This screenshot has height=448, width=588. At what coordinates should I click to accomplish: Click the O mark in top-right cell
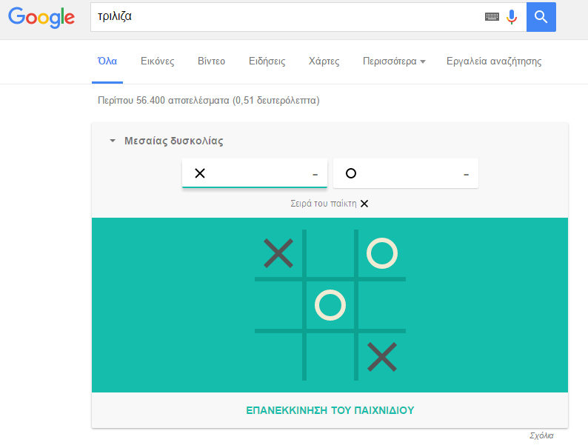pos(382,253)
